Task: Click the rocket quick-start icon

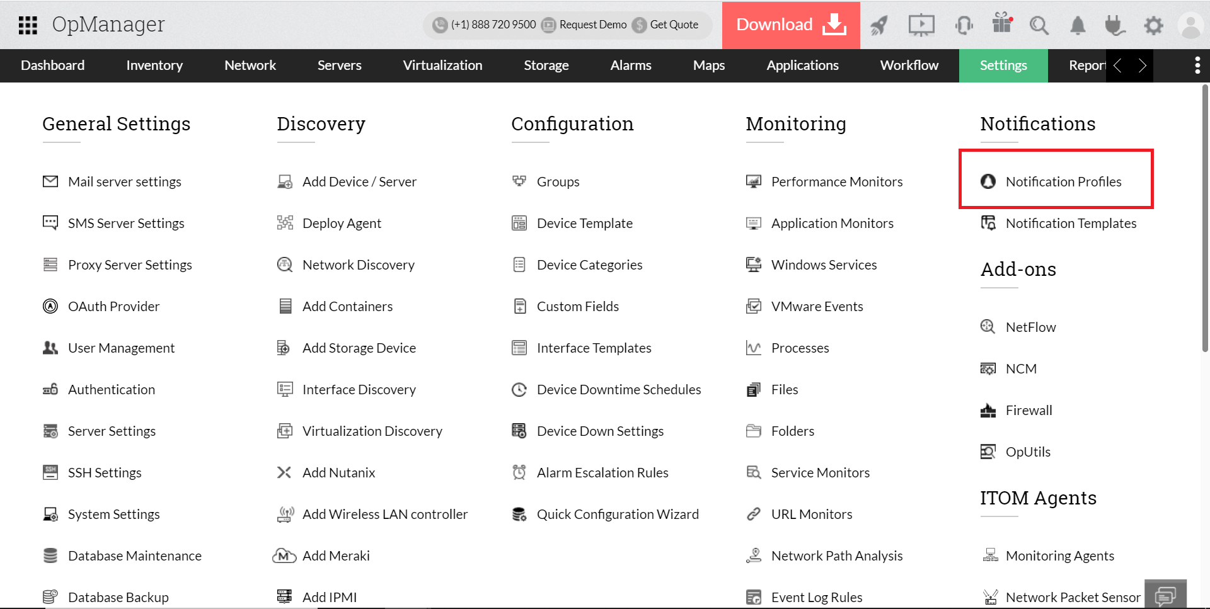Action: (879, 25)
